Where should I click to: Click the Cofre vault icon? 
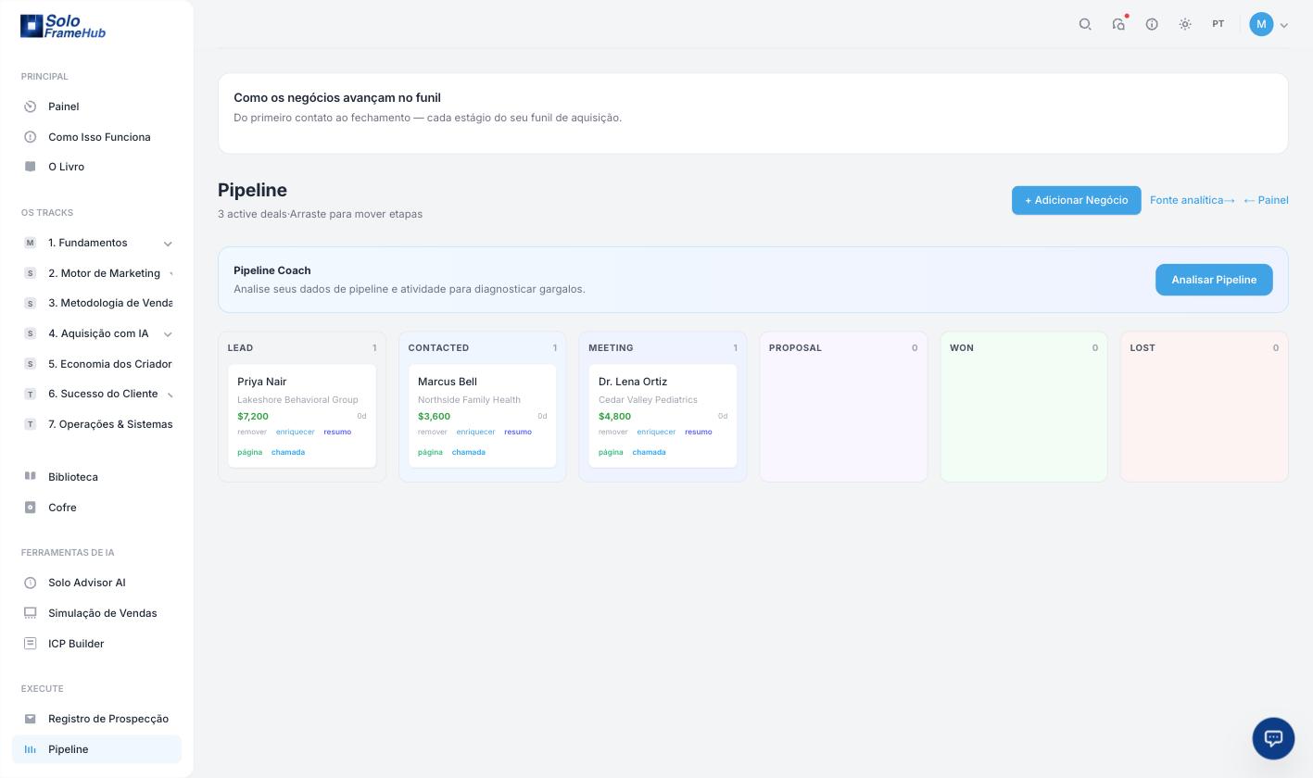[30, 508]
